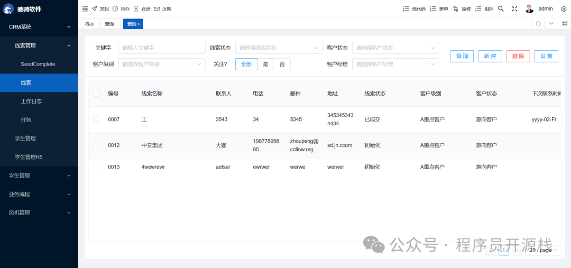Maximize content area icon at tab bar right
This screenshot has width=571, height=268.
pos(565,24)
